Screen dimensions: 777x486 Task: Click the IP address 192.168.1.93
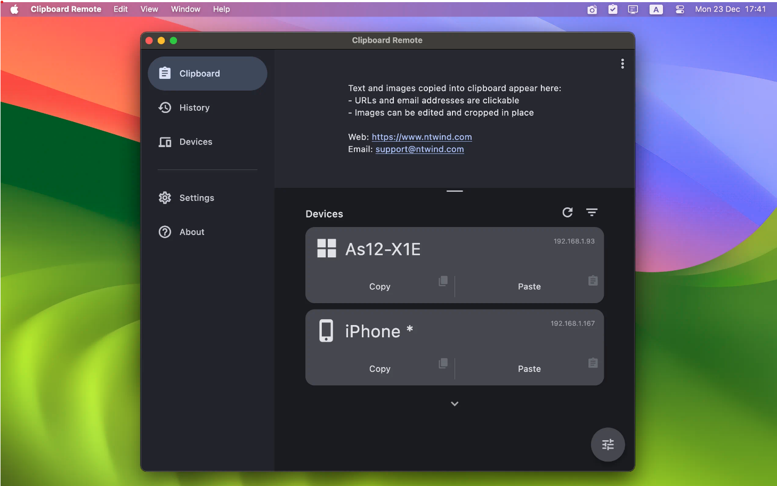(574, 241)
